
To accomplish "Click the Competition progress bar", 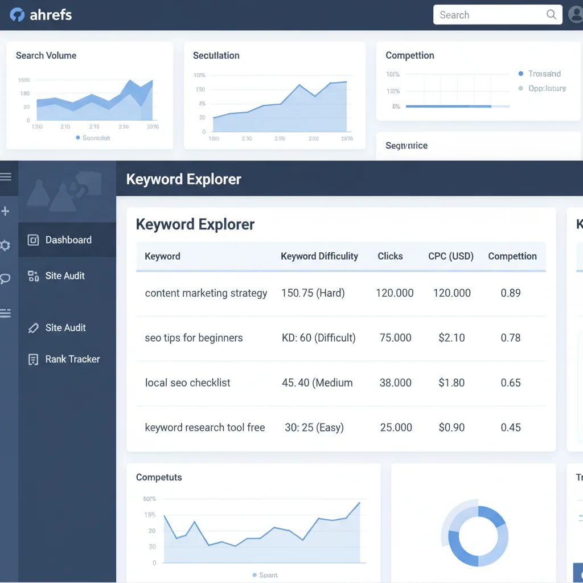I will [457, 106].
